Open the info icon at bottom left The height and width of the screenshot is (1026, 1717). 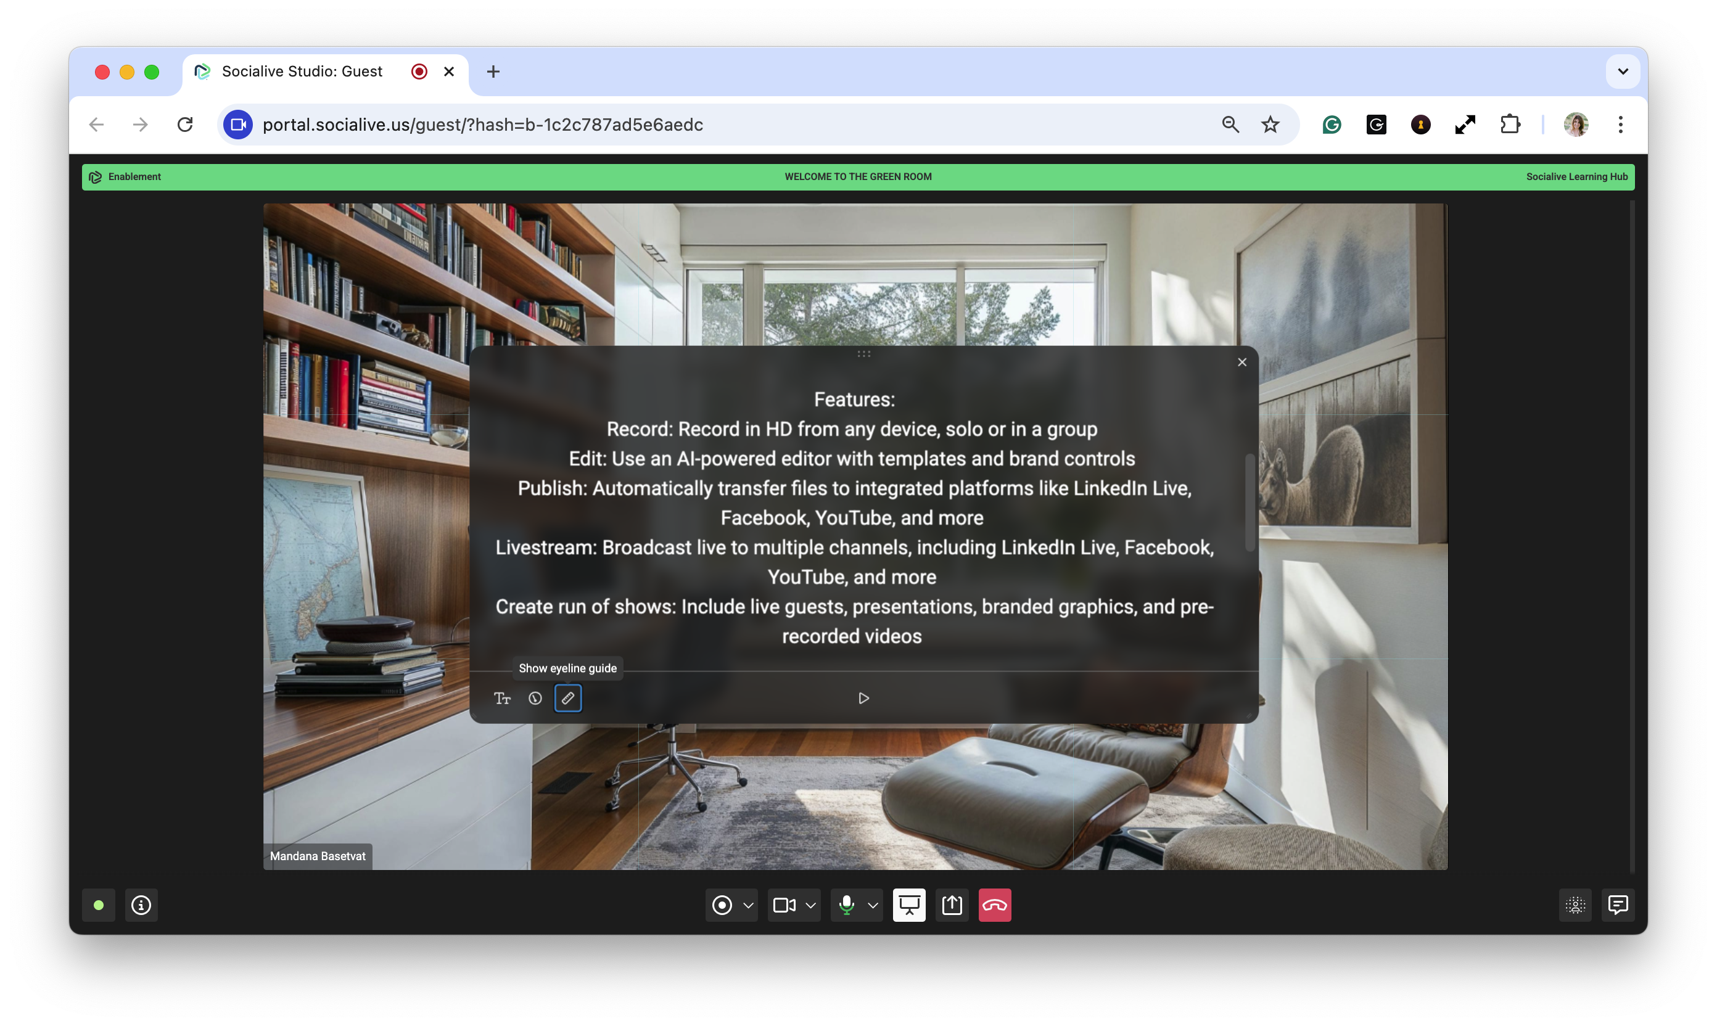[141, 905]
